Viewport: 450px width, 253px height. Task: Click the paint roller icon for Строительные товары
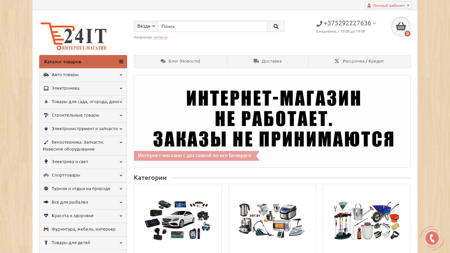click(x=46, y=115)
